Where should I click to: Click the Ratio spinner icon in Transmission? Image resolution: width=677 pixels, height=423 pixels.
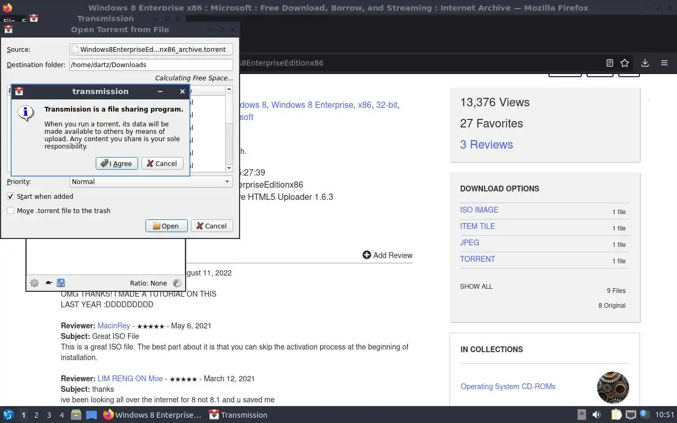[177, 283]
